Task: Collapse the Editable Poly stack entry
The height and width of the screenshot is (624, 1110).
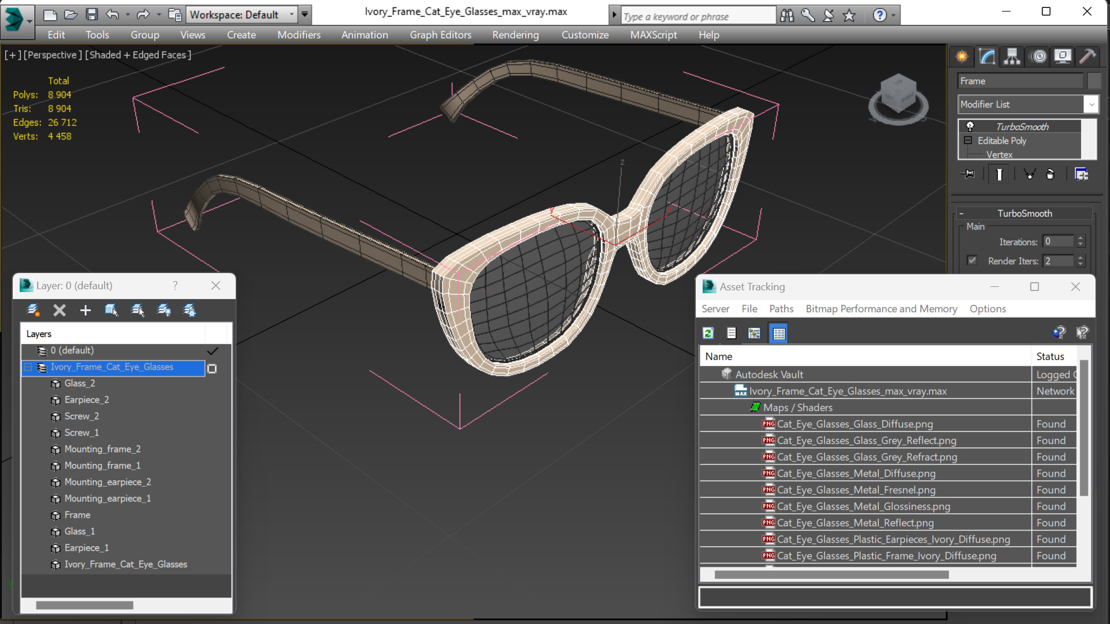Action: coord(968,140)
